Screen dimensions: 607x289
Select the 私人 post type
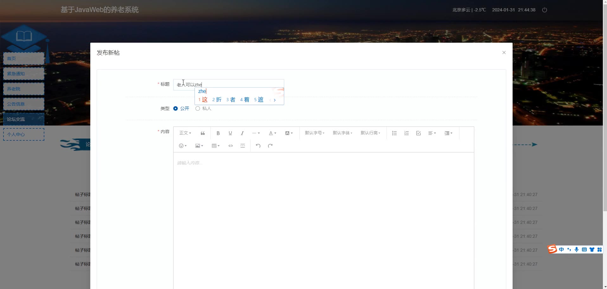coord(203,108)
